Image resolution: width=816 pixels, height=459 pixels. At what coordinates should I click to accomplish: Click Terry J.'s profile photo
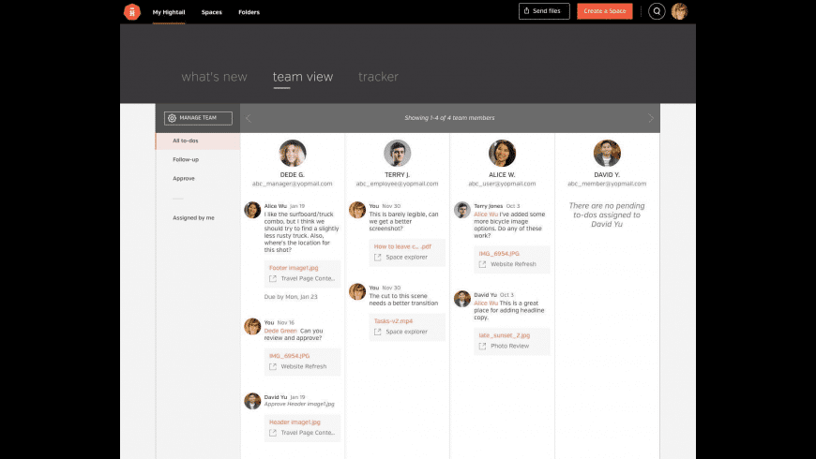[397, 153]
